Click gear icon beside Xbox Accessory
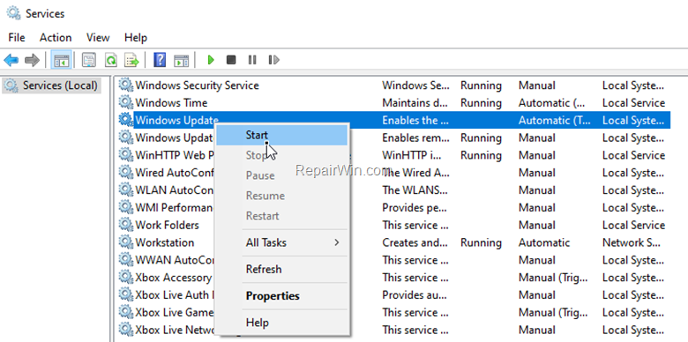 [x=126, y=278]
